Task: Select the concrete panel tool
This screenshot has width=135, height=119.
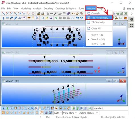Action: (x=64, y=13)
